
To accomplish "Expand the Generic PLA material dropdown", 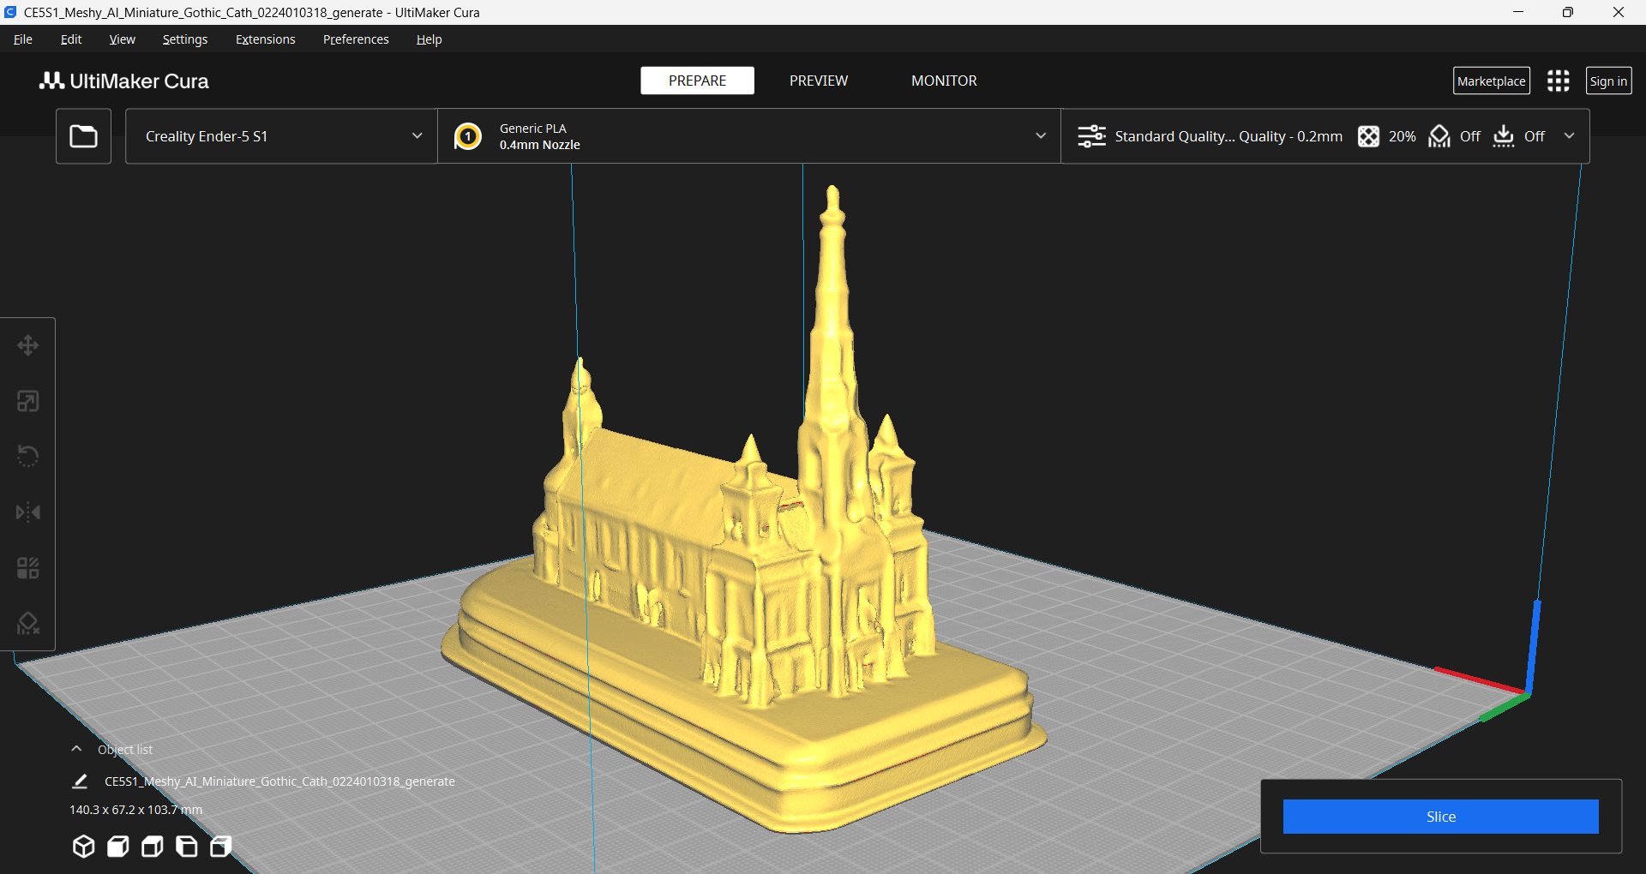I will [x=1040, y=135].
